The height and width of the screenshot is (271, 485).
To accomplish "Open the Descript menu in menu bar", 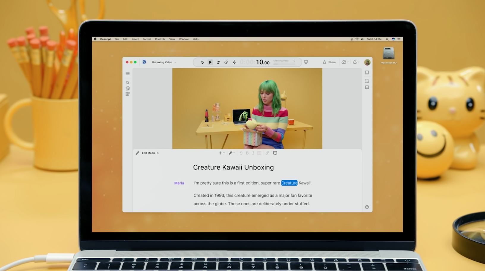I will click(105, 39).
